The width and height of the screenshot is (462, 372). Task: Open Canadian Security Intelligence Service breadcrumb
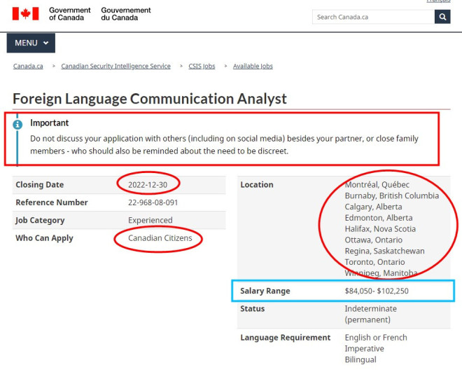pyautogui.click(x=115, y=66)
